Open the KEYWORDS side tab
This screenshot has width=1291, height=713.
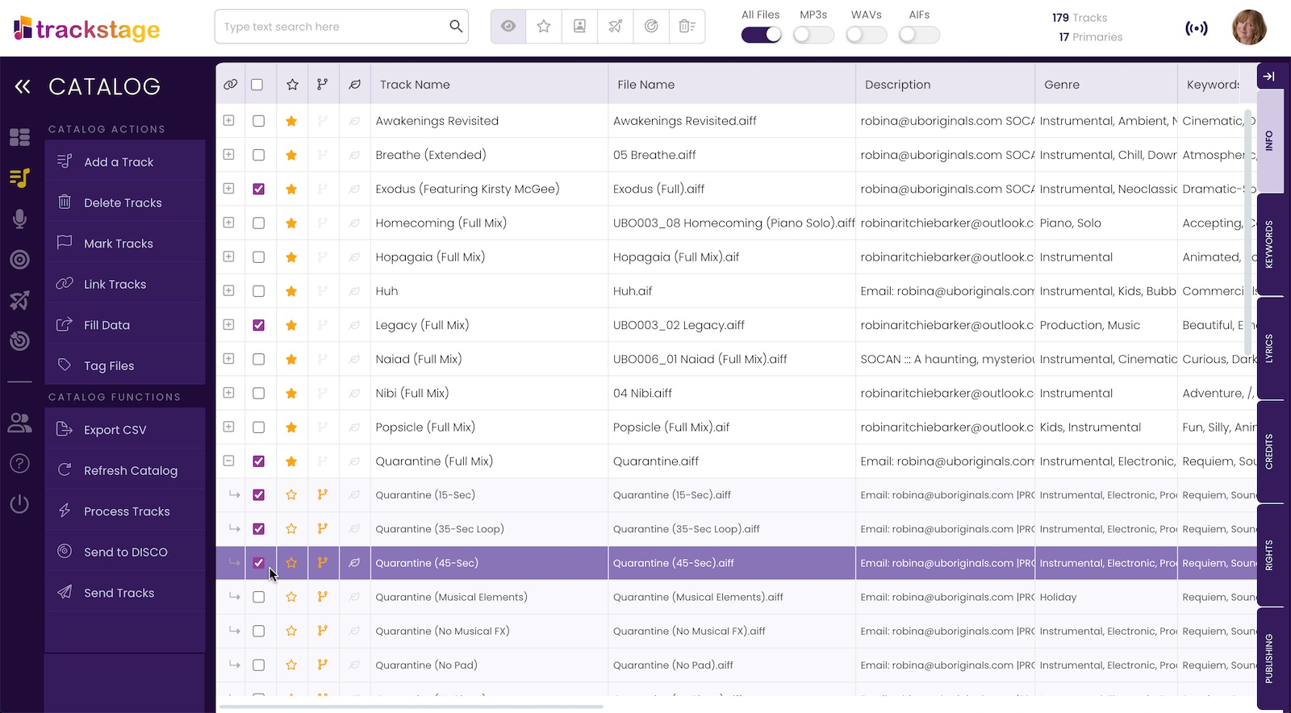tap(1269, 244)
